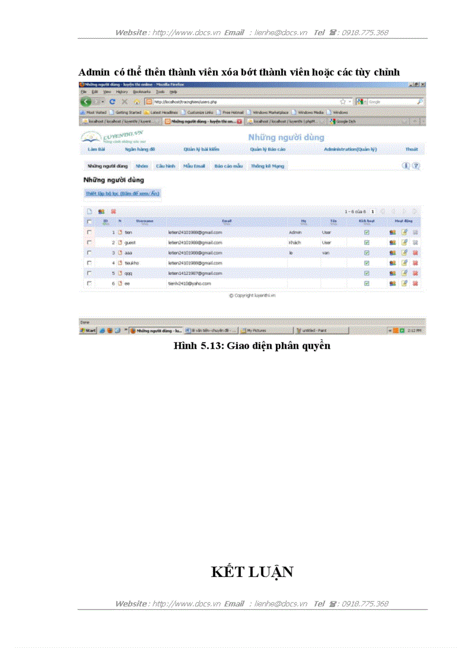Click the Firefox home icon
The width and height of the screenshot is (471, 648).
click(137, 102)
